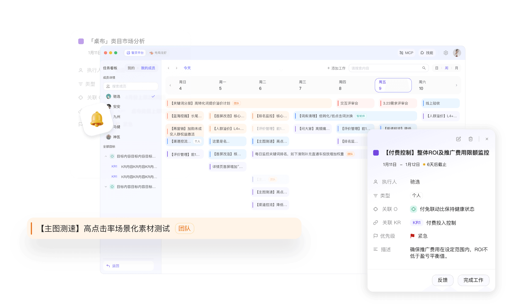Delete the task using the trash icon
Image resolution: width=510 pixels, height=308 pixels.
pyautogui.click(x=471, y=139)
